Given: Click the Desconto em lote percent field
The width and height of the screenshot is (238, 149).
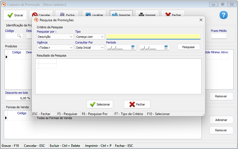Looking at the screenshot, I should coord(18,98).
